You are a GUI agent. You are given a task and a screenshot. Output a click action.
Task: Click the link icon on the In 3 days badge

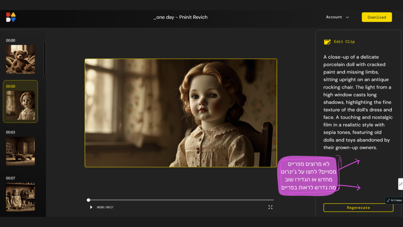(x=388, y=200)
